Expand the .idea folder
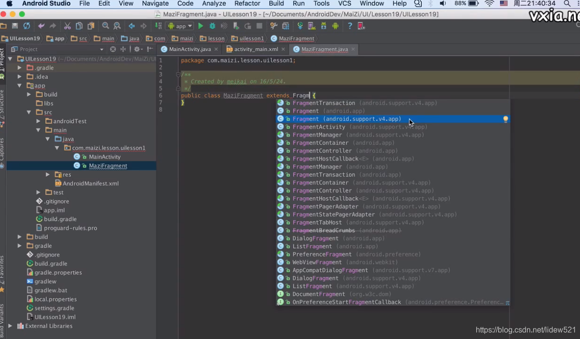The width and height of the screenshot is (580, 339). [x=20, y=76]
